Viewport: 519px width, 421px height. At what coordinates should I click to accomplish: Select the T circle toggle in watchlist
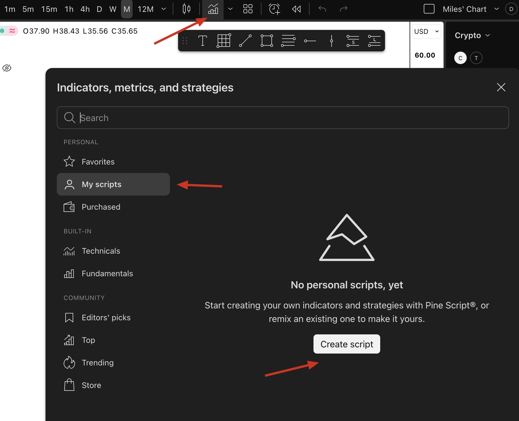(476, 58)
